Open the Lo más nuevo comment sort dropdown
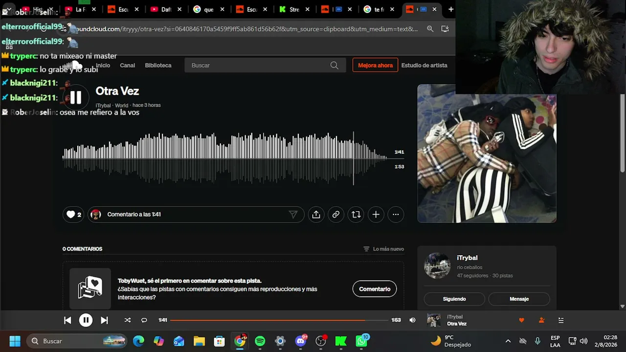The image size is (626, 352). coord(383,249)
